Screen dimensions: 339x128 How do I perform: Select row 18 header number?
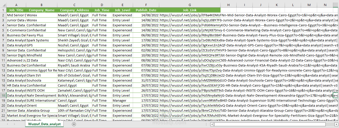tap(3, 95)
